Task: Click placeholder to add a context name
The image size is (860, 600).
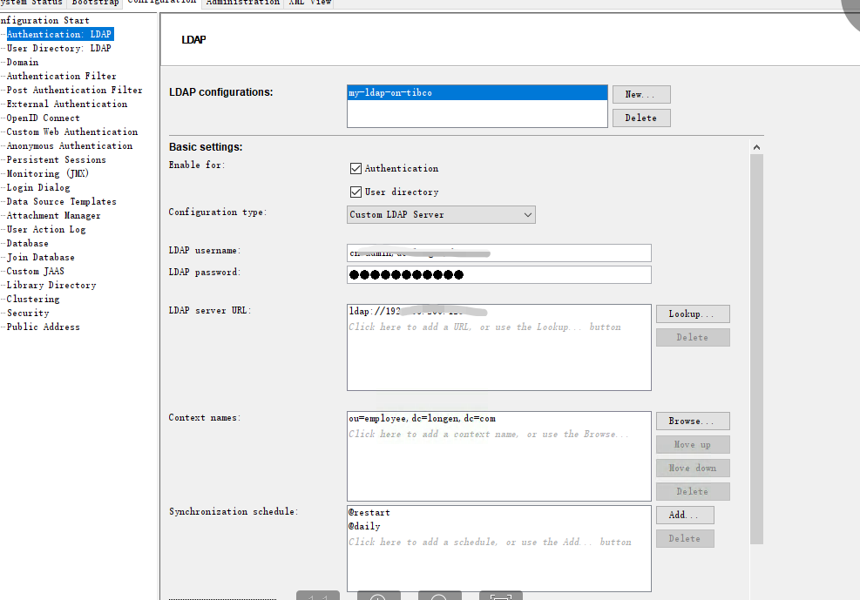Action: coord(488,434)
